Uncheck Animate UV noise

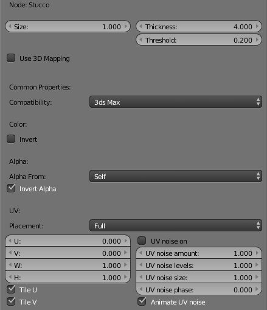click(x=142, y=301)
